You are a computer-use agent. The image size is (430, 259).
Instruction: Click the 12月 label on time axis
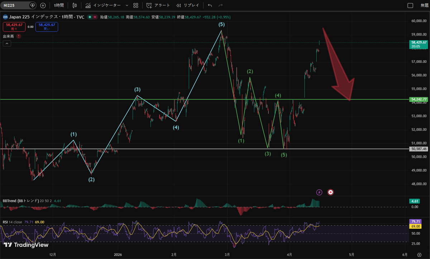click(x=53, y=255)
